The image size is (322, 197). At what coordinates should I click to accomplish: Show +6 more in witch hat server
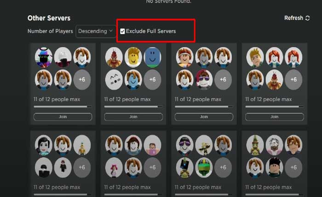click(x=293, y=167)
